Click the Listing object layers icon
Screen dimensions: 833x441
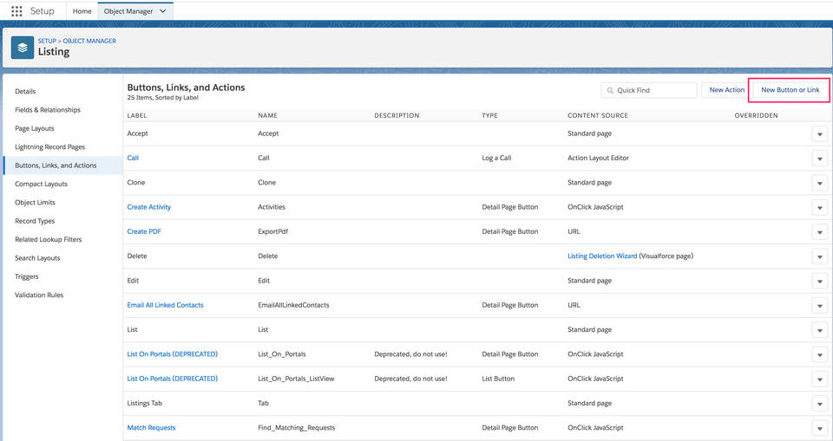23,48
